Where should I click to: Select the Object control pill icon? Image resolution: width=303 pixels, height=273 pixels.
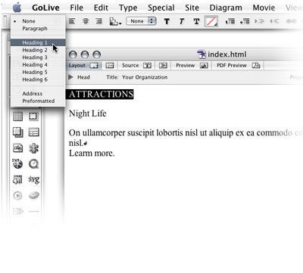tap(34, 195)
